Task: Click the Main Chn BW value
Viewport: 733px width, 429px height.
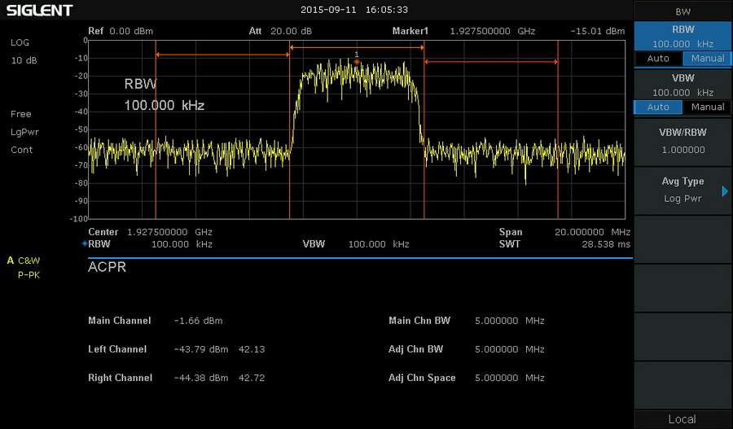Action: point(509,321)
